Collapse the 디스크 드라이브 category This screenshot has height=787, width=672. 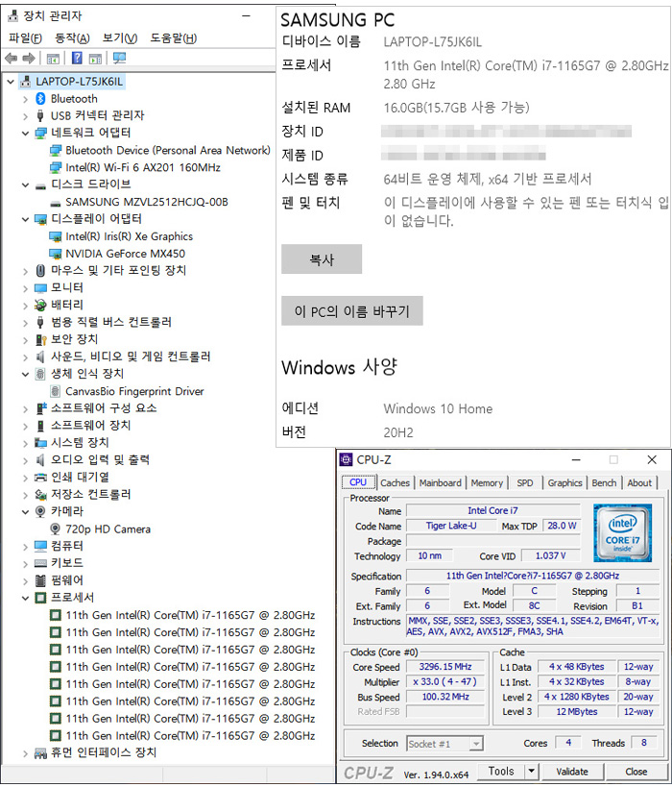(25, 184)
